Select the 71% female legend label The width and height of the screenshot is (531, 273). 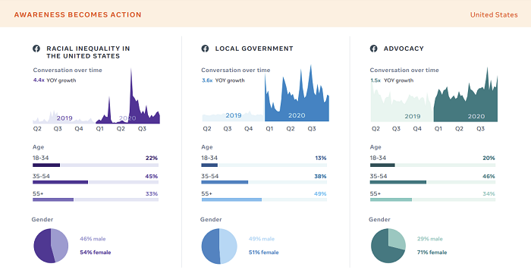coord(432,253)
